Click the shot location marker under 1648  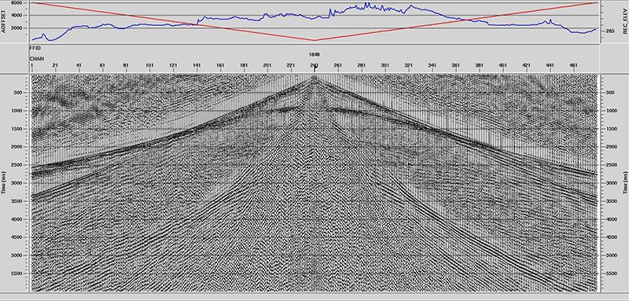tap(314, 68)
